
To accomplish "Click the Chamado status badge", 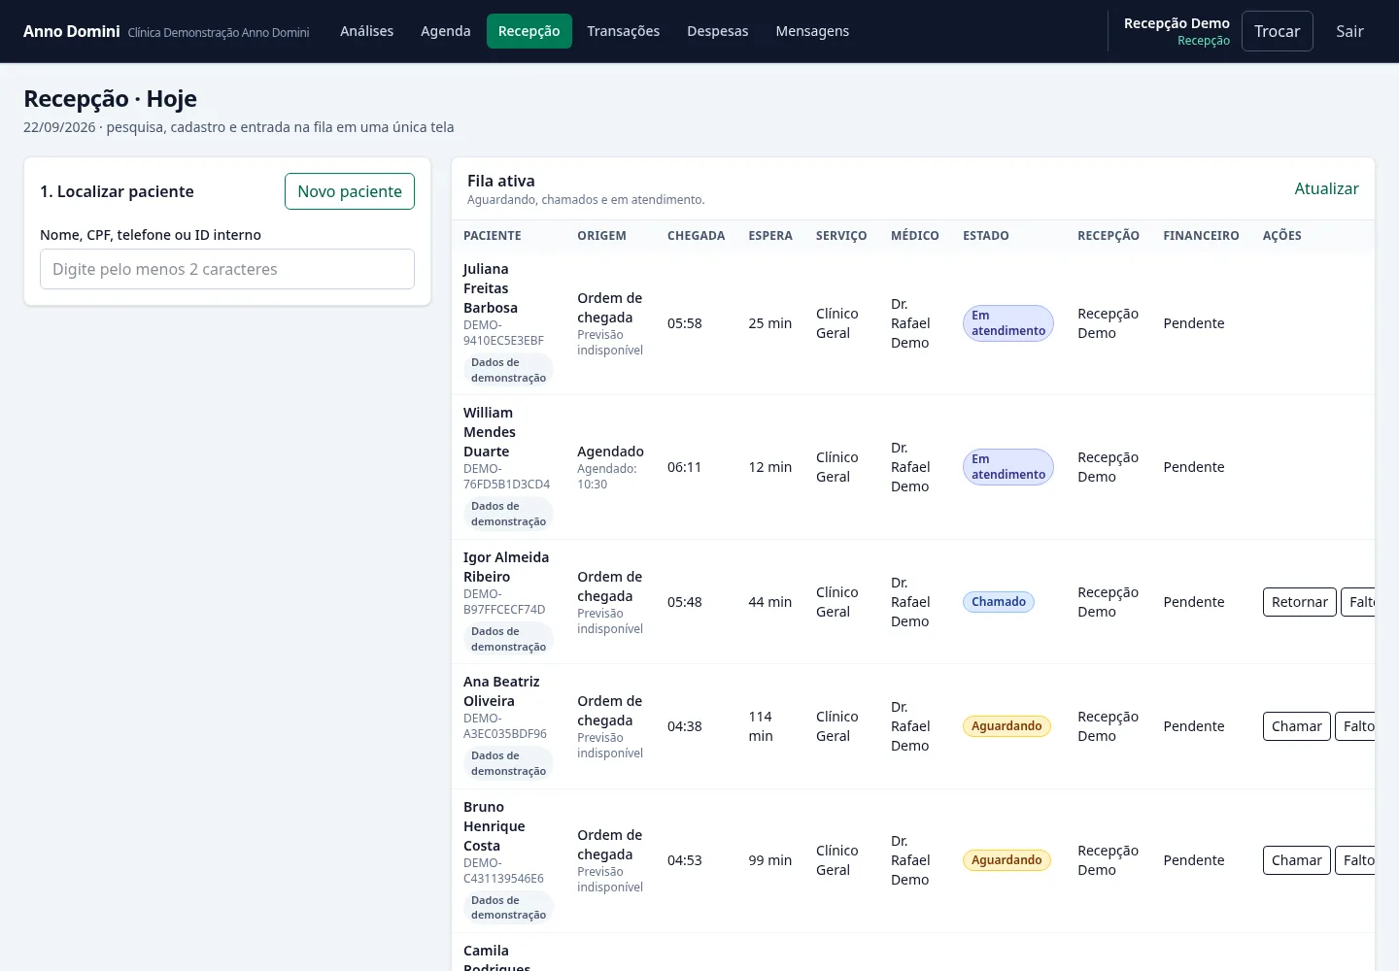I will (x=999, y=602).
